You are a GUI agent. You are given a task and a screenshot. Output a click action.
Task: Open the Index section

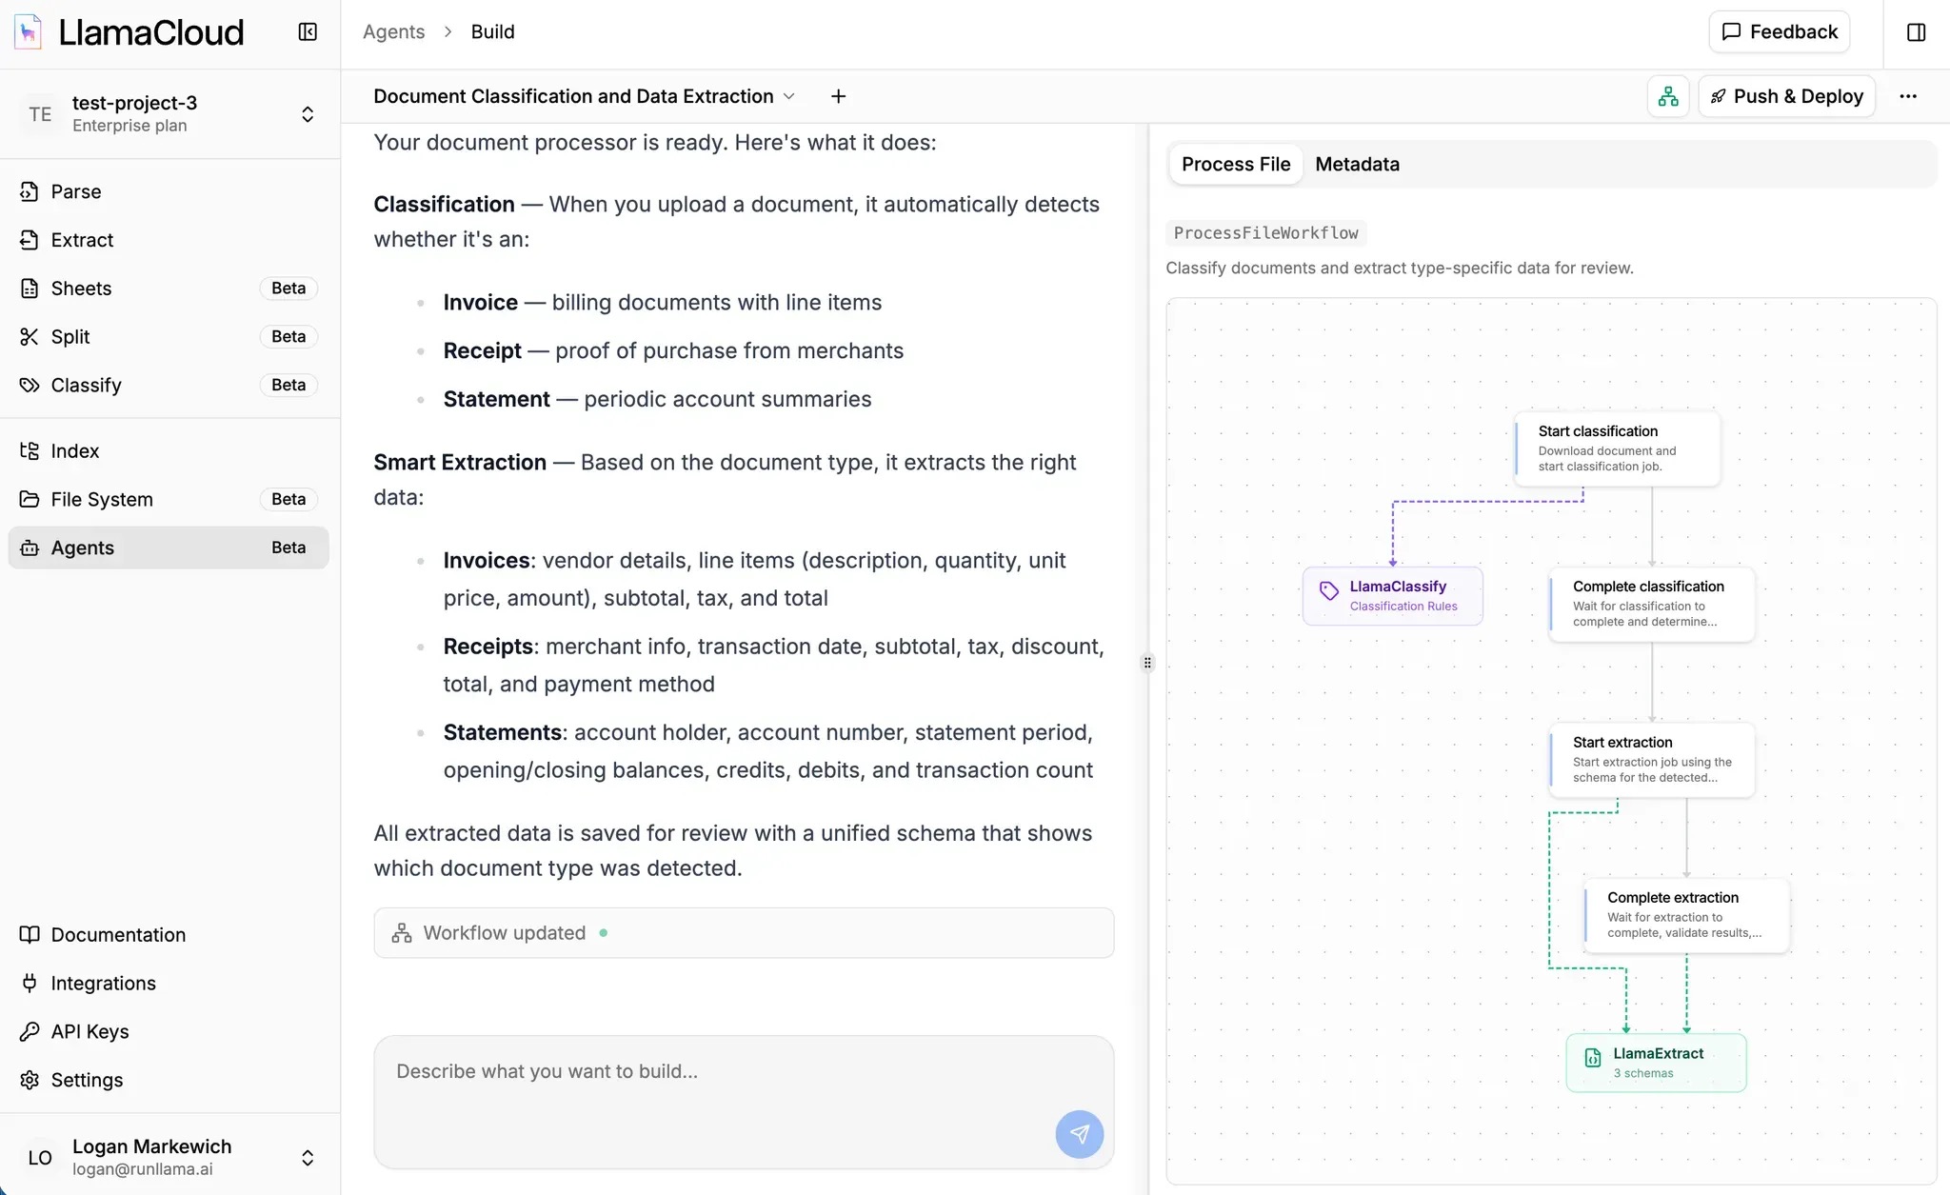pyautogui.click(x=74, y=450)
